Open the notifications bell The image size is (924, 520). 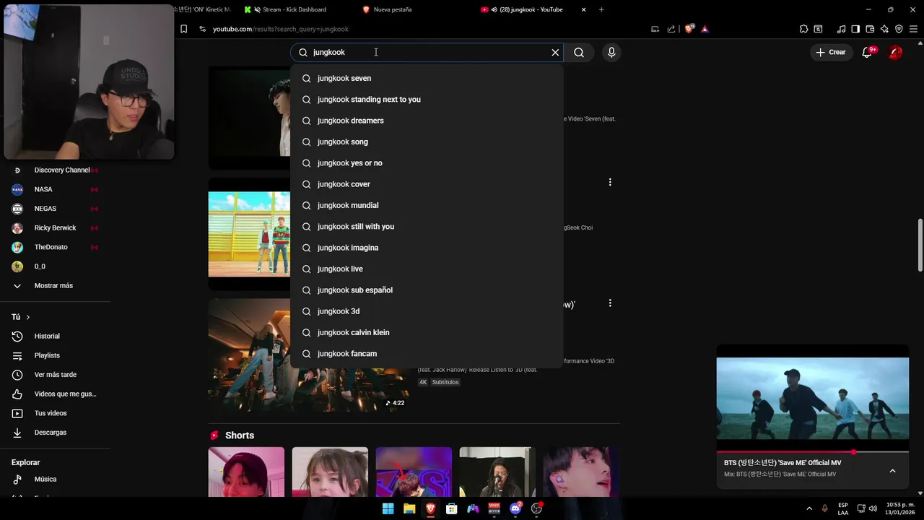point(868,52)
